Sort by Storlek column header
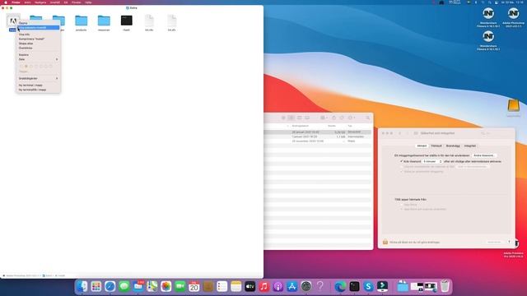Screen dimensions: 527x296 coord(332,126)
